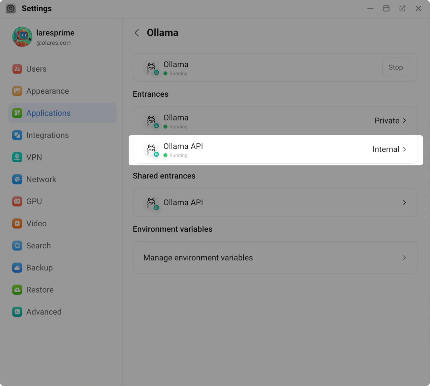Click the Network globe icon

click(17, 179)
